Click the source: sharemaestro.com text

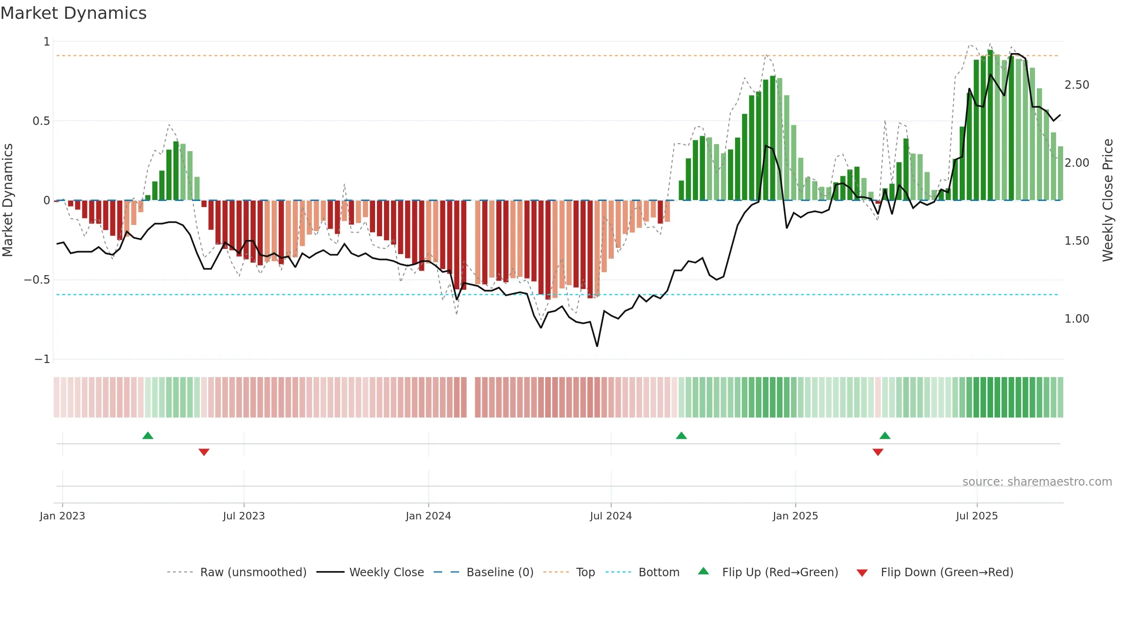[1037, 481]
